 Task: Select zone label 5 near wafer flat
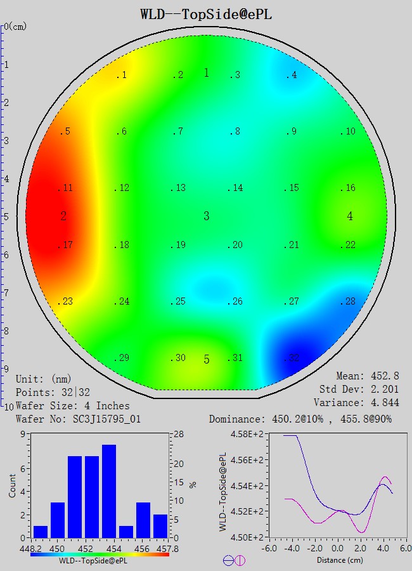pos(206,360)
